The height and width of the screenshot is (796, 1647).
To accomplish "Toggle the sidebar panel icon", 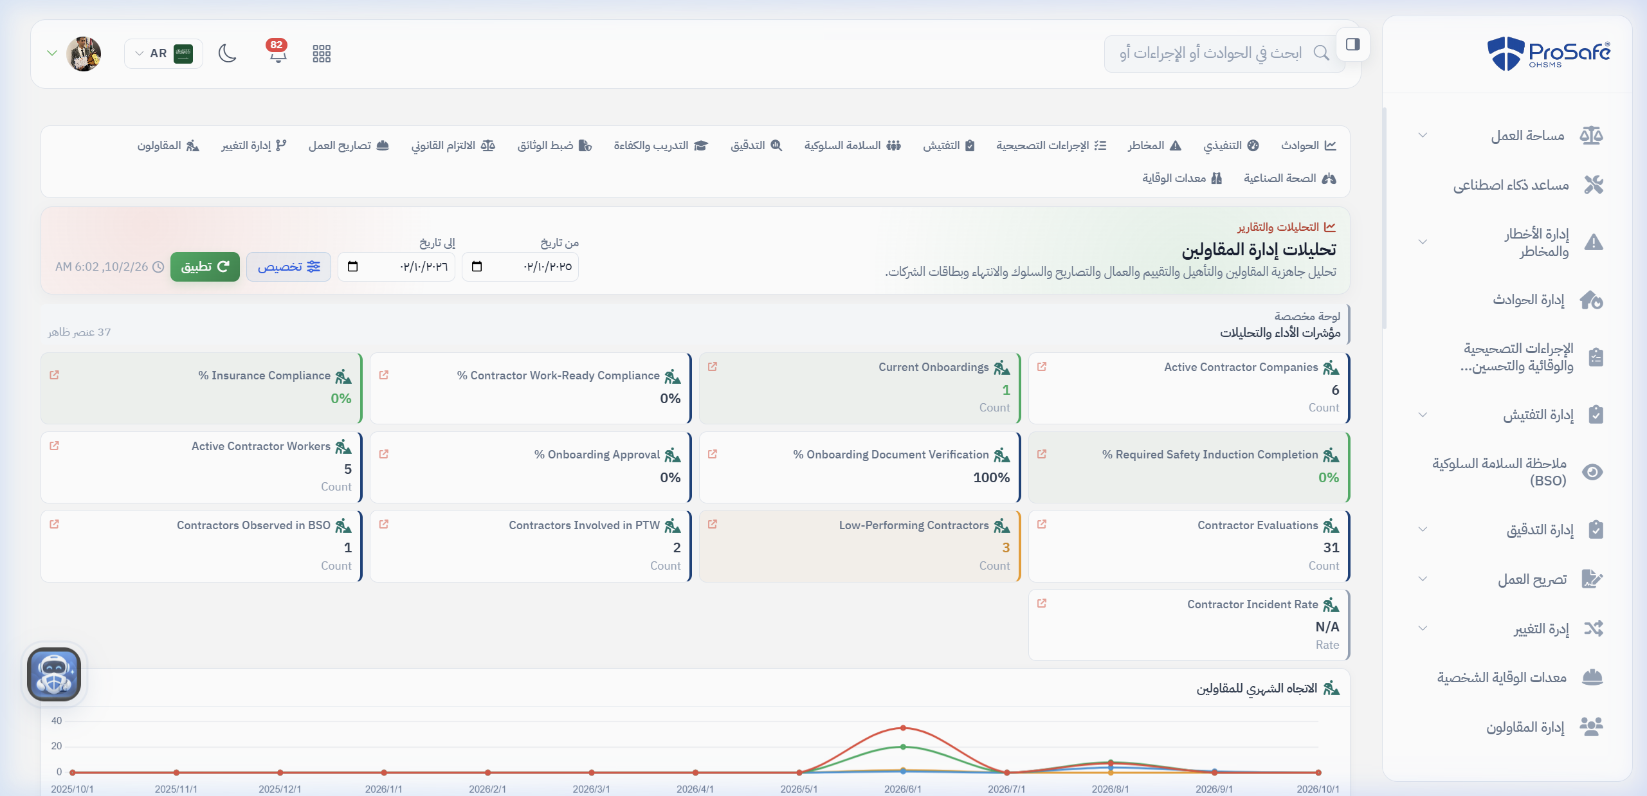I will click(1352, 44).
